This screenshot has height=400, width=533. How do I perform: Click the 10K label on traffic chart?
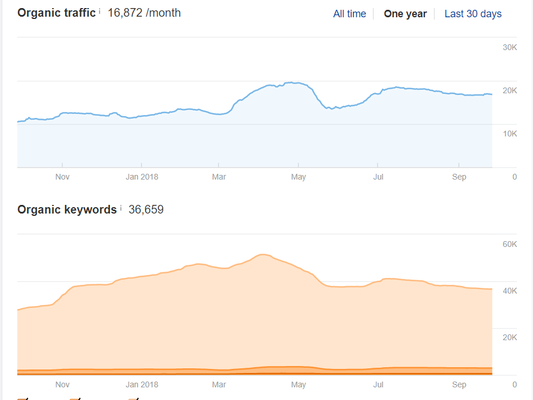tap(509, 134)
